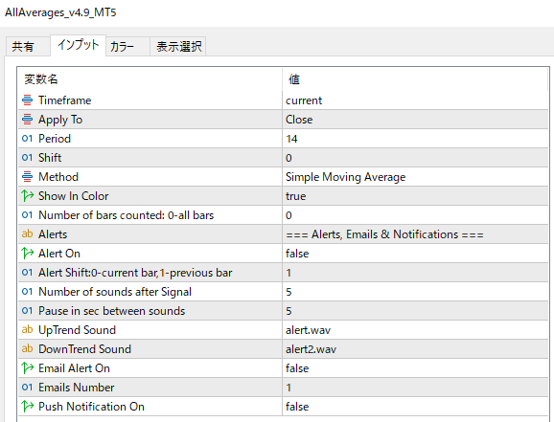Select 'Alert Shift:0-current bar,1-previous bar' label
This screenshot has width=554, height=422.
coord(135,273)
